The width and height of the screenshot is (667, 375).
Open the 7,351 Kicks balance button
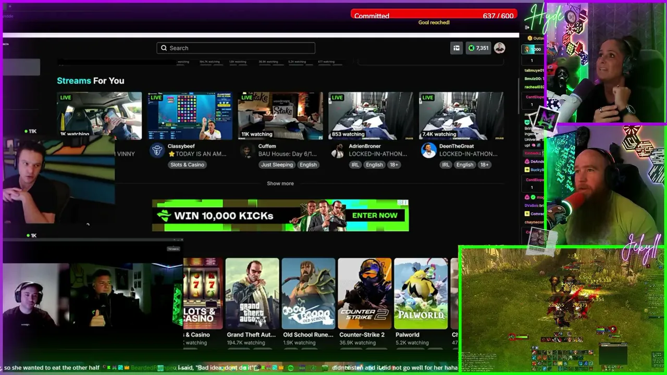pos(478,48)
